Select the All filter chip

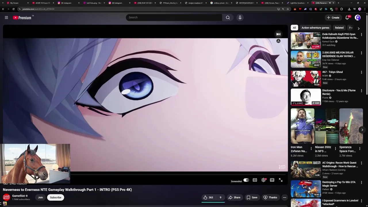click(x=294, y=28)
